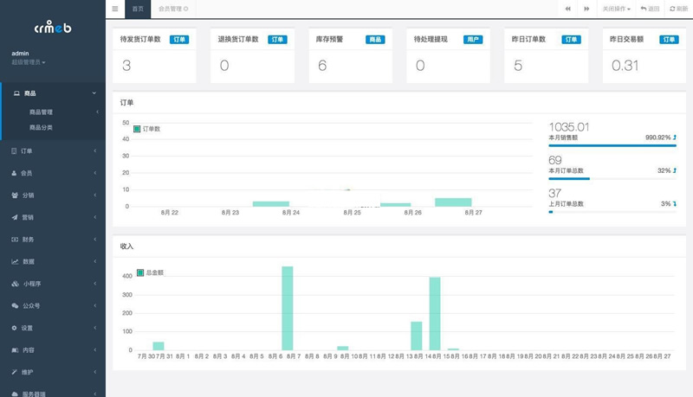Select 商品分类 in the sidebar
Image resolution: width=693 pixels, height=397 pixels.
(42, 127)
